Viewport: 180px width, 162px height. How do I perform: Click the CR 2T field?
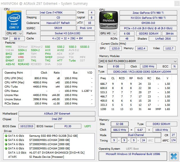coord(173,135)
